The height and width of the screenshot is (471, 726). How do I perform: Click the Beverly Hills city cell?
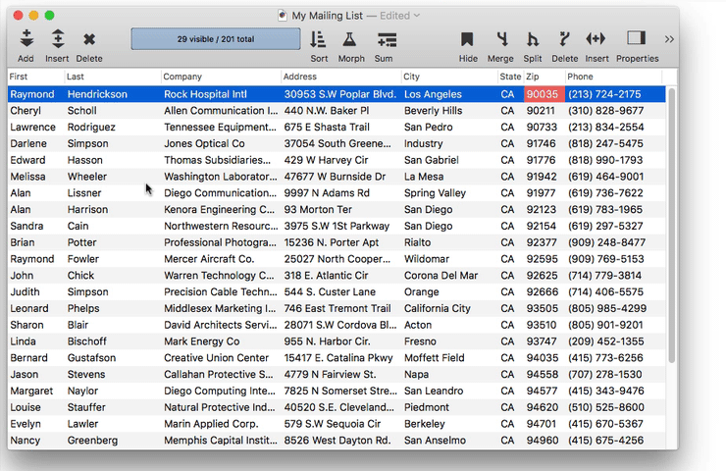[433, 111]
